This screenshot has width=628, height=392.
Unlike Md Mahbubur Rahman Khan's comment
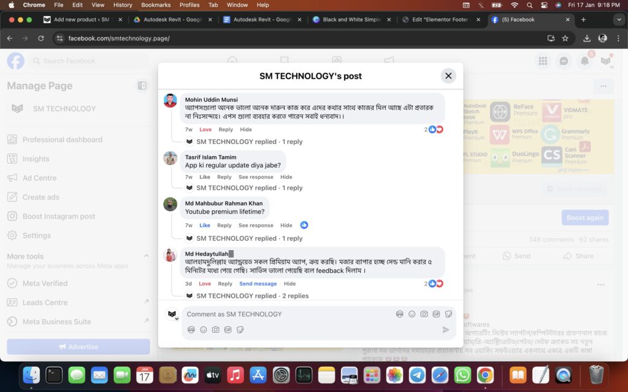[x=205, y=225]
